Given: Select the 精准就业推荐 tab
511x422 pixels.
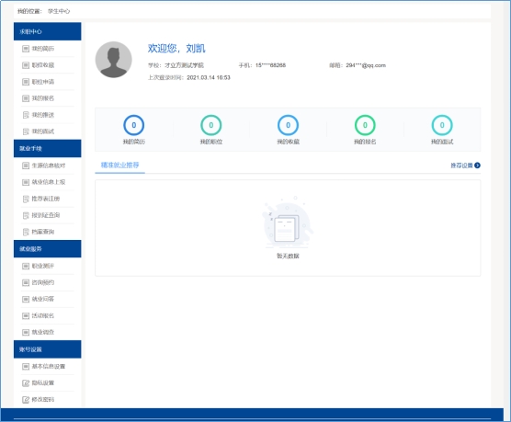Looking at the screenshot, I should pyautogui.click(x=119, y=165).
